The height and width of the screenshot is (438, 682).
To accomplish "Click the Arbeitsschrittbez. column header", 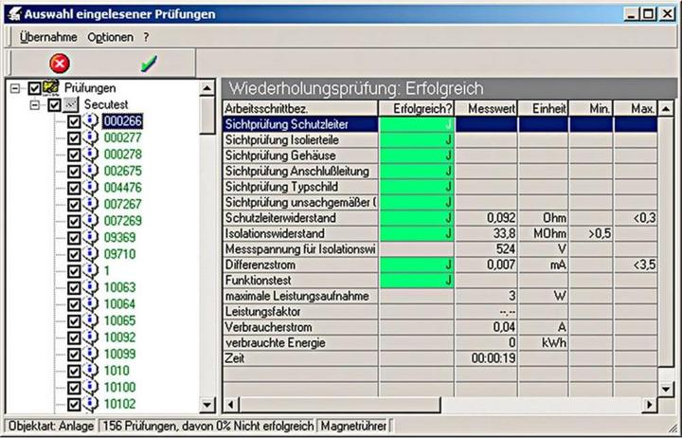I will (300, 108).
